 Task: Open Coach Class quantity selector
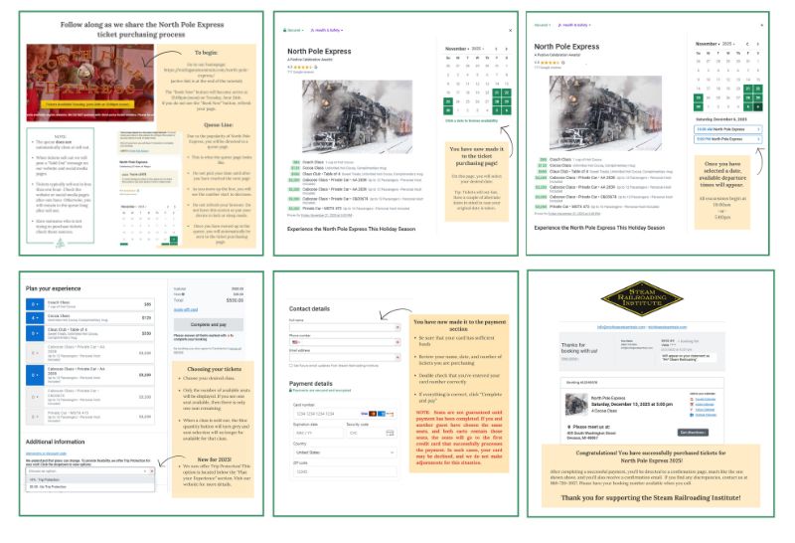[x=35, y=304]
